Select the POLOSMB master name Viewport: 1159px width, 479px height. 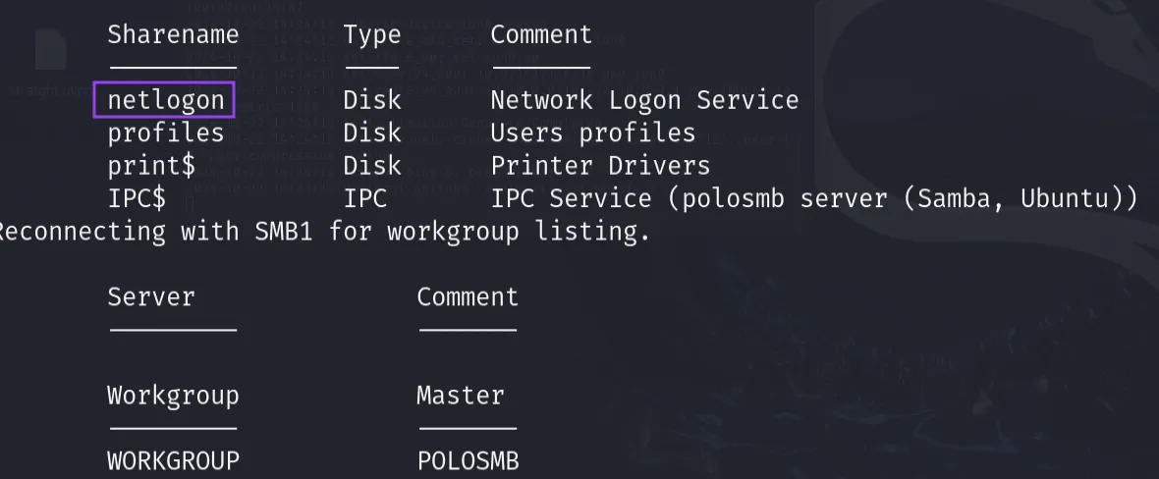tap(468, 460)
